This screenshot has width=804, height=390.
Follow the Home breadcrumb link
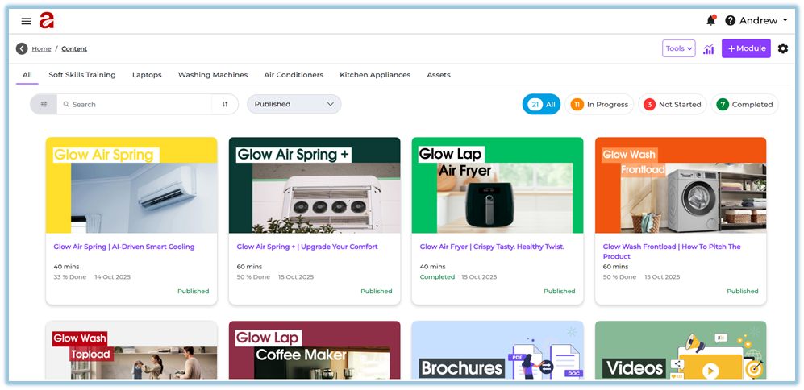tap(41, 49)
